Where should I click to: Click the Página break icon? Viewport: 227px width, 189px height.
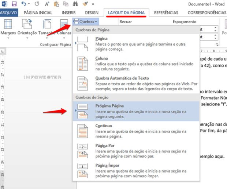pyautogui.click(x=82, y=44)
